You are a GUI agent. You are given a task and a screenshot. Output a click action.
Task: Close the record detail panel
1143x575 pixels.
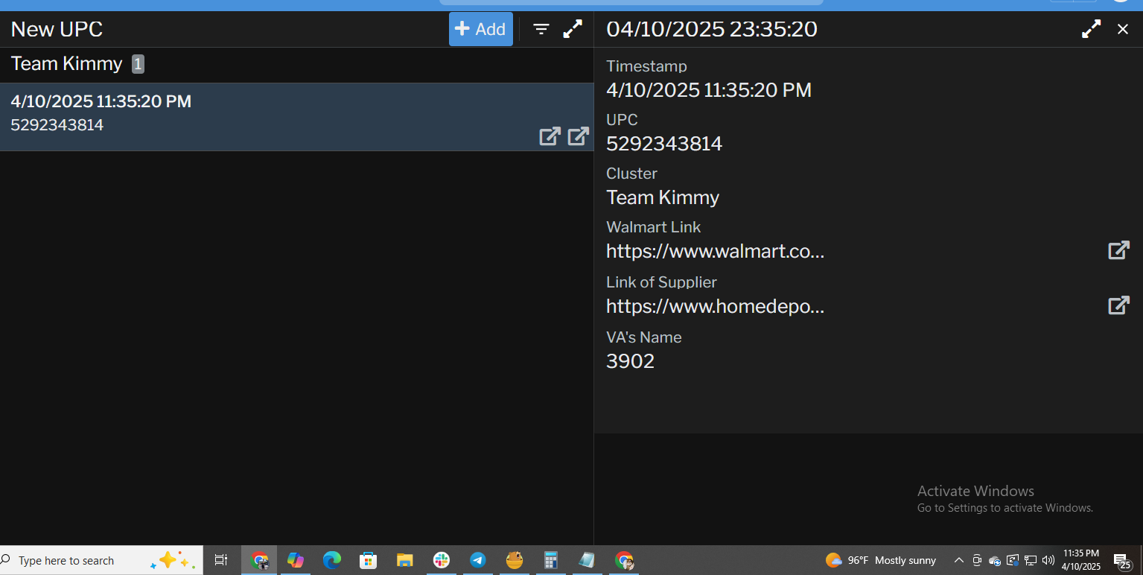(1123, 29)
